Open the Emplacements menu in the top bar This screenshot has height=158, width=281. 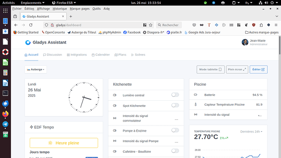coord(33,3)
